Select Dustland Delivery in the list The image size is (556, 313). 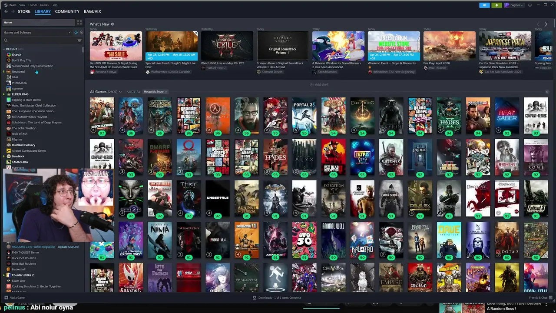coord(23,145)
